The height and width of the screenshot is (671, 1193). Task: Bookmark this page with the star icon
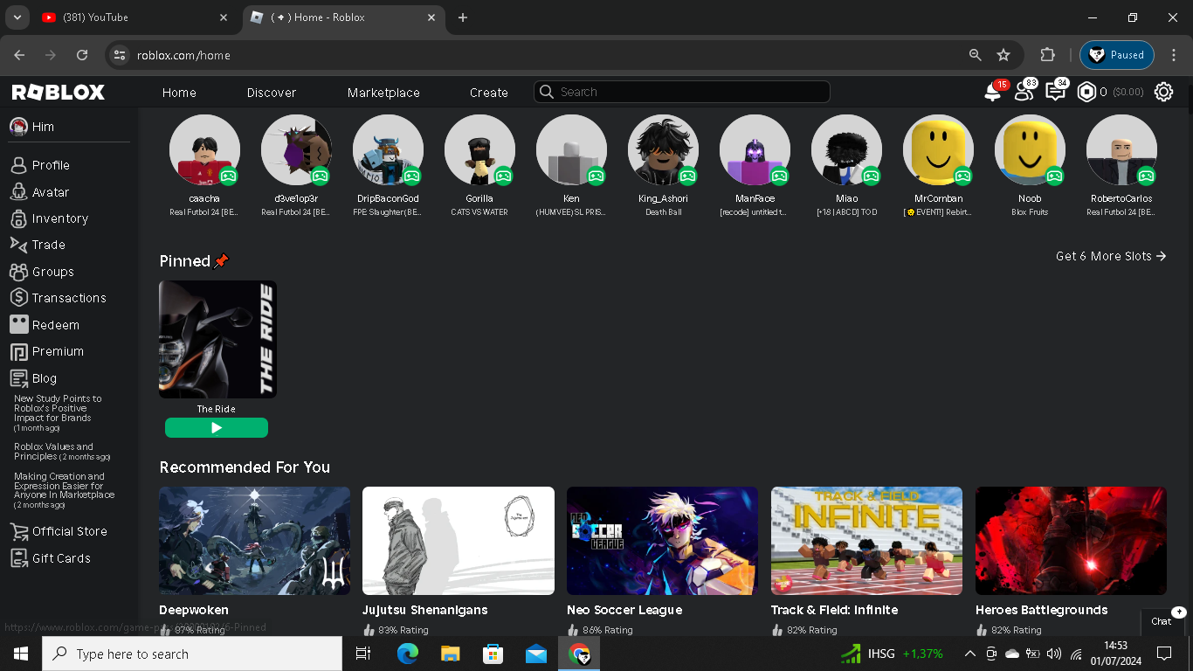pyautogui.click(x=1003, y=55)
